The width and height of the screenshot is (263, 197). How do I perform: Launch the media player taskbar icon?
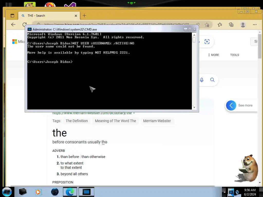[38, 192]
